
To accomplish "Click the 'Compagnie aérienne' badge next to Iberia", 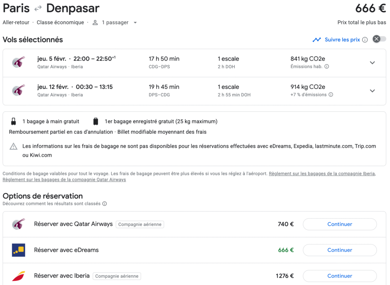I will pyautogui.click(x=117, y=276).
